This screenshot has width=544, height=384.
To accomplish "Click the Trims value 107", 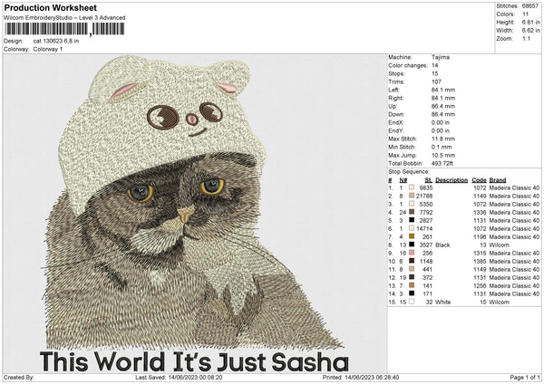I will click(x=436, y=82).
